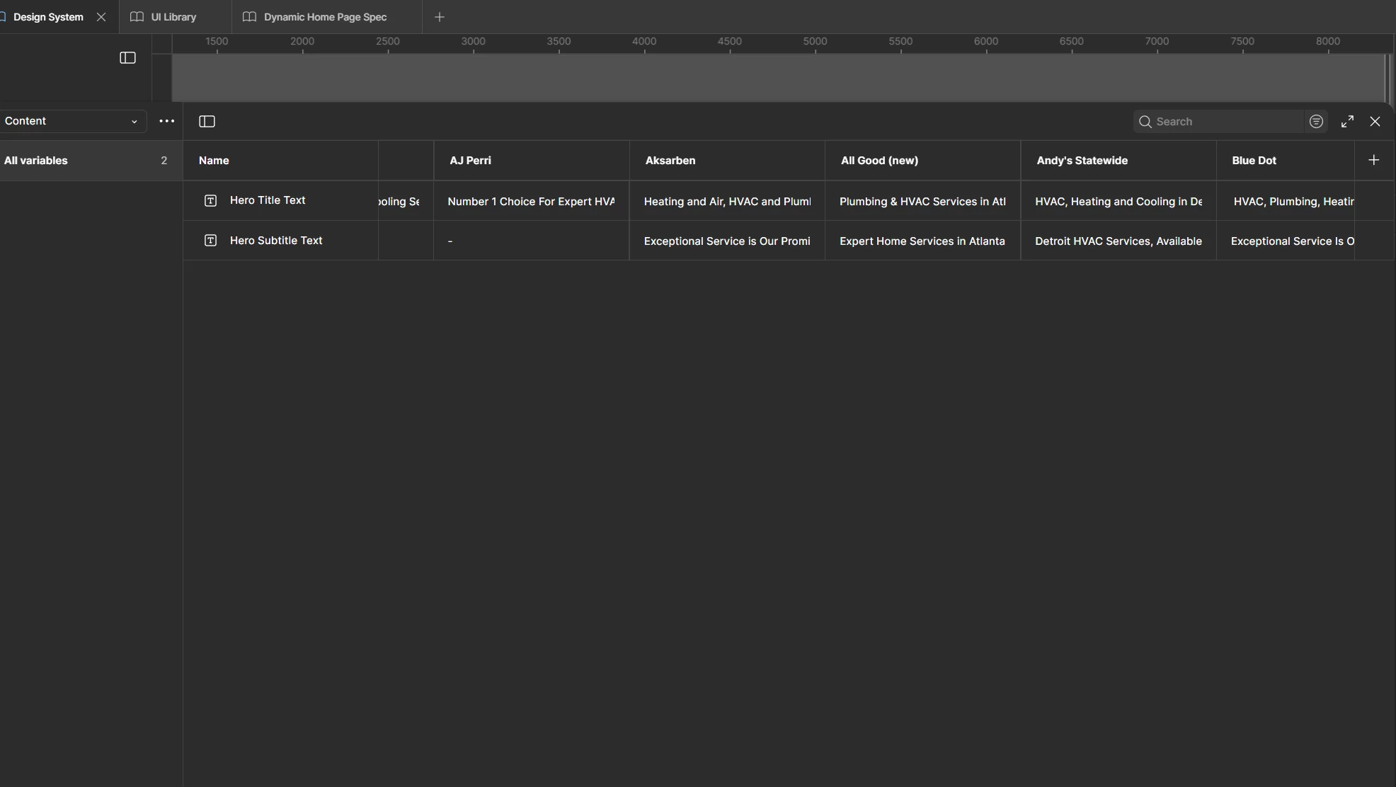The width and height of the screenshot is (1396, 787).
Task: Select the All Good (new) mode header
Action: [922, 161]
